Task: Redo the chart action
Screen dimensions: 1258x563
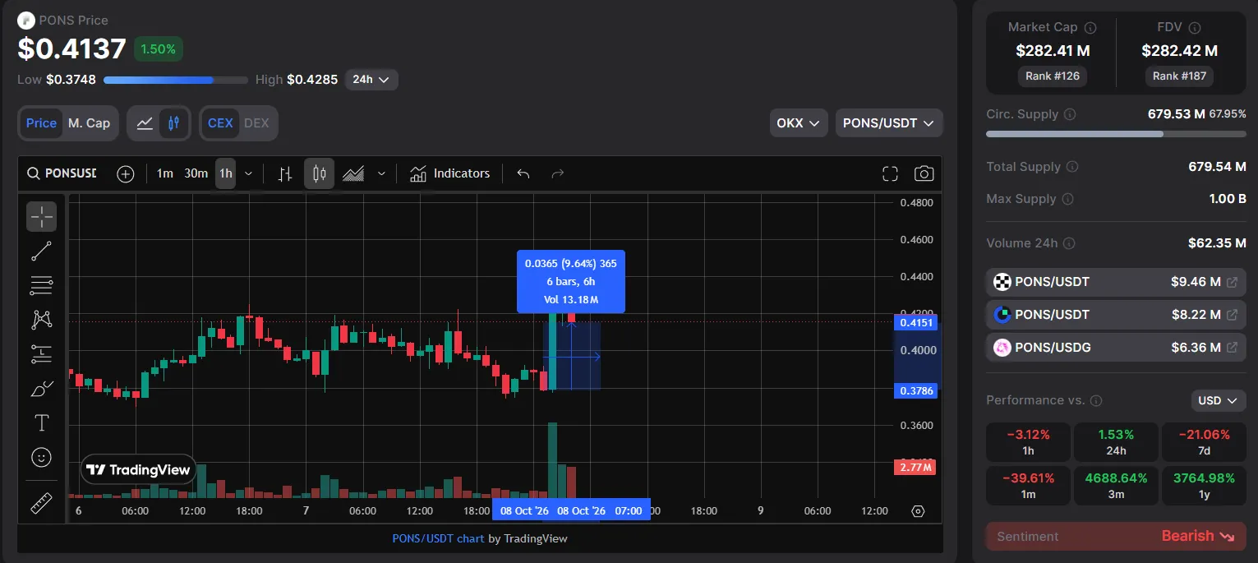Action: [x=558, y=173]
